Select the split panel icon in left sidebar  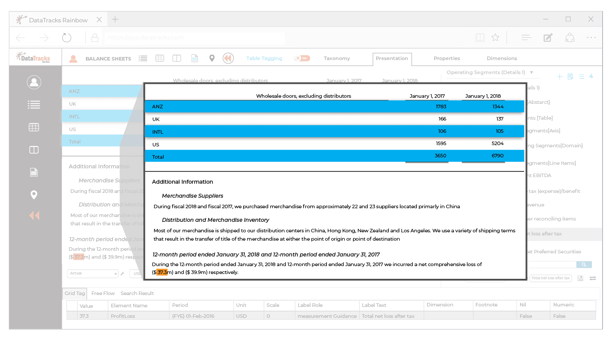34,150
